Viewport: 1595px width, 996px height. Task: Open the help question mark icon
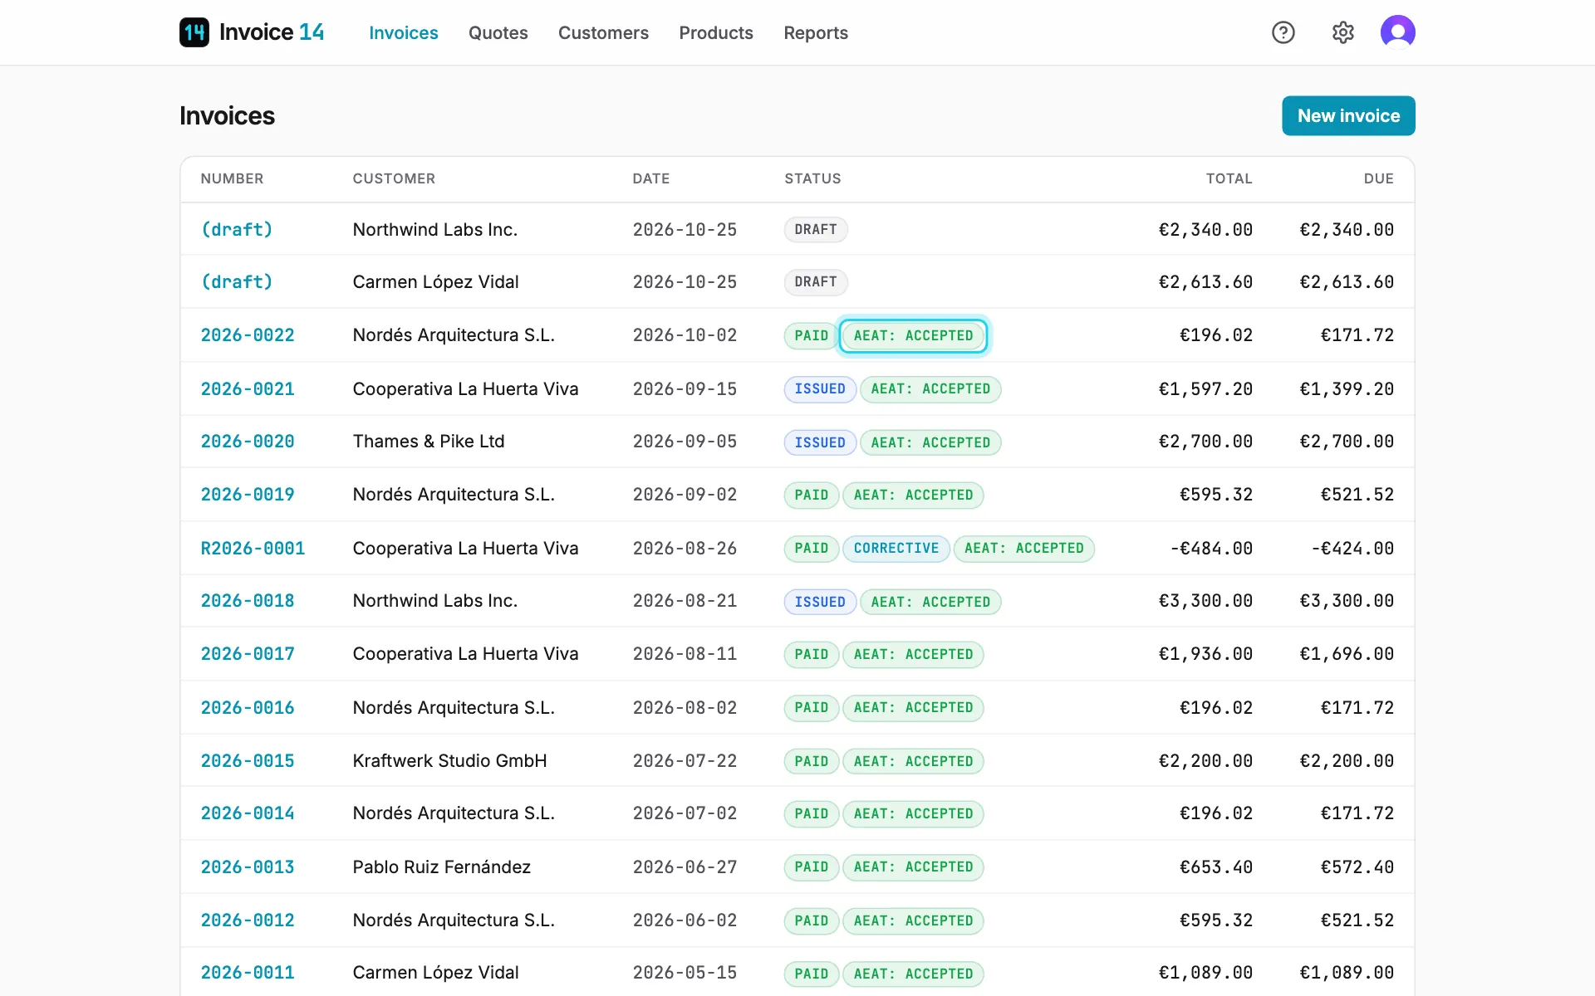click(1283, 32)
